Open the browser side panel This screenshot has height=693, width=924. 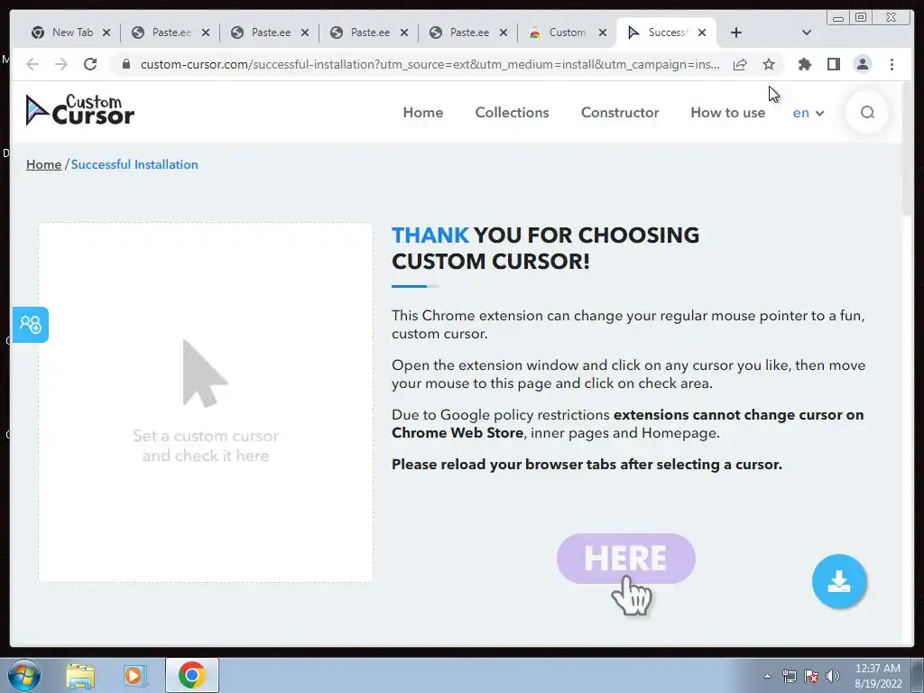[833, 64]
